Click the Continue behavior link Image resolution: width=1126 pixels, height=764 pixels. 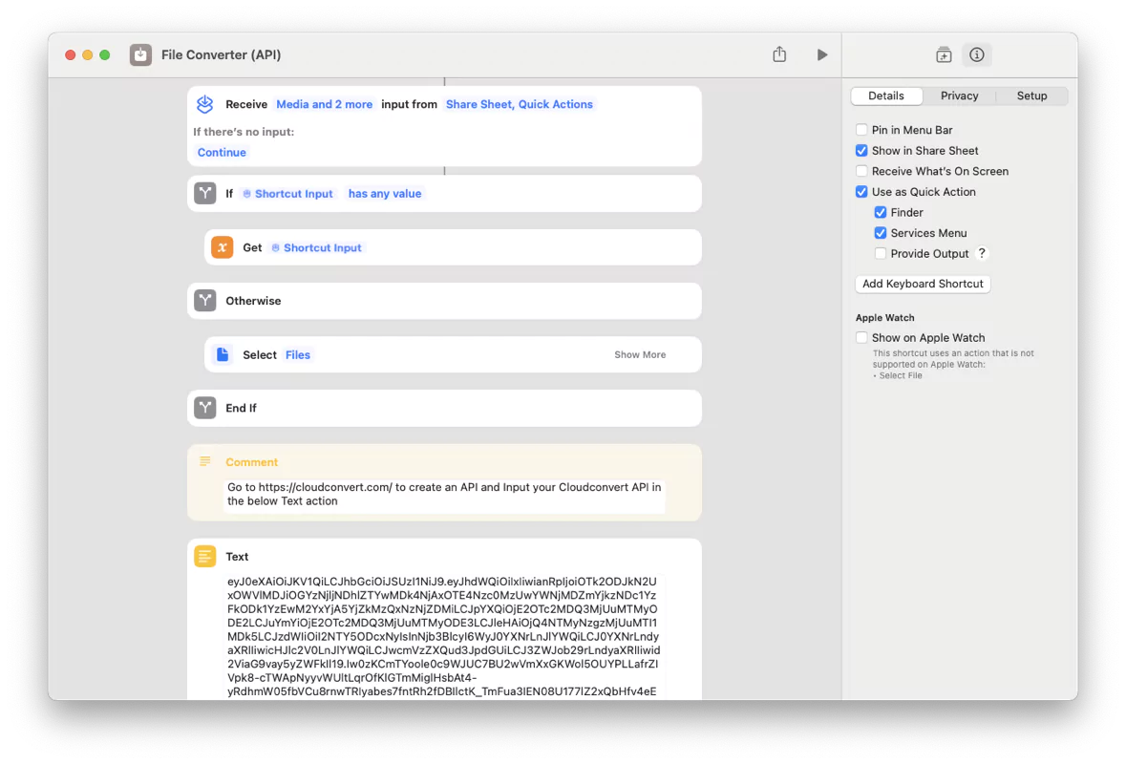[x=222, y=152]
